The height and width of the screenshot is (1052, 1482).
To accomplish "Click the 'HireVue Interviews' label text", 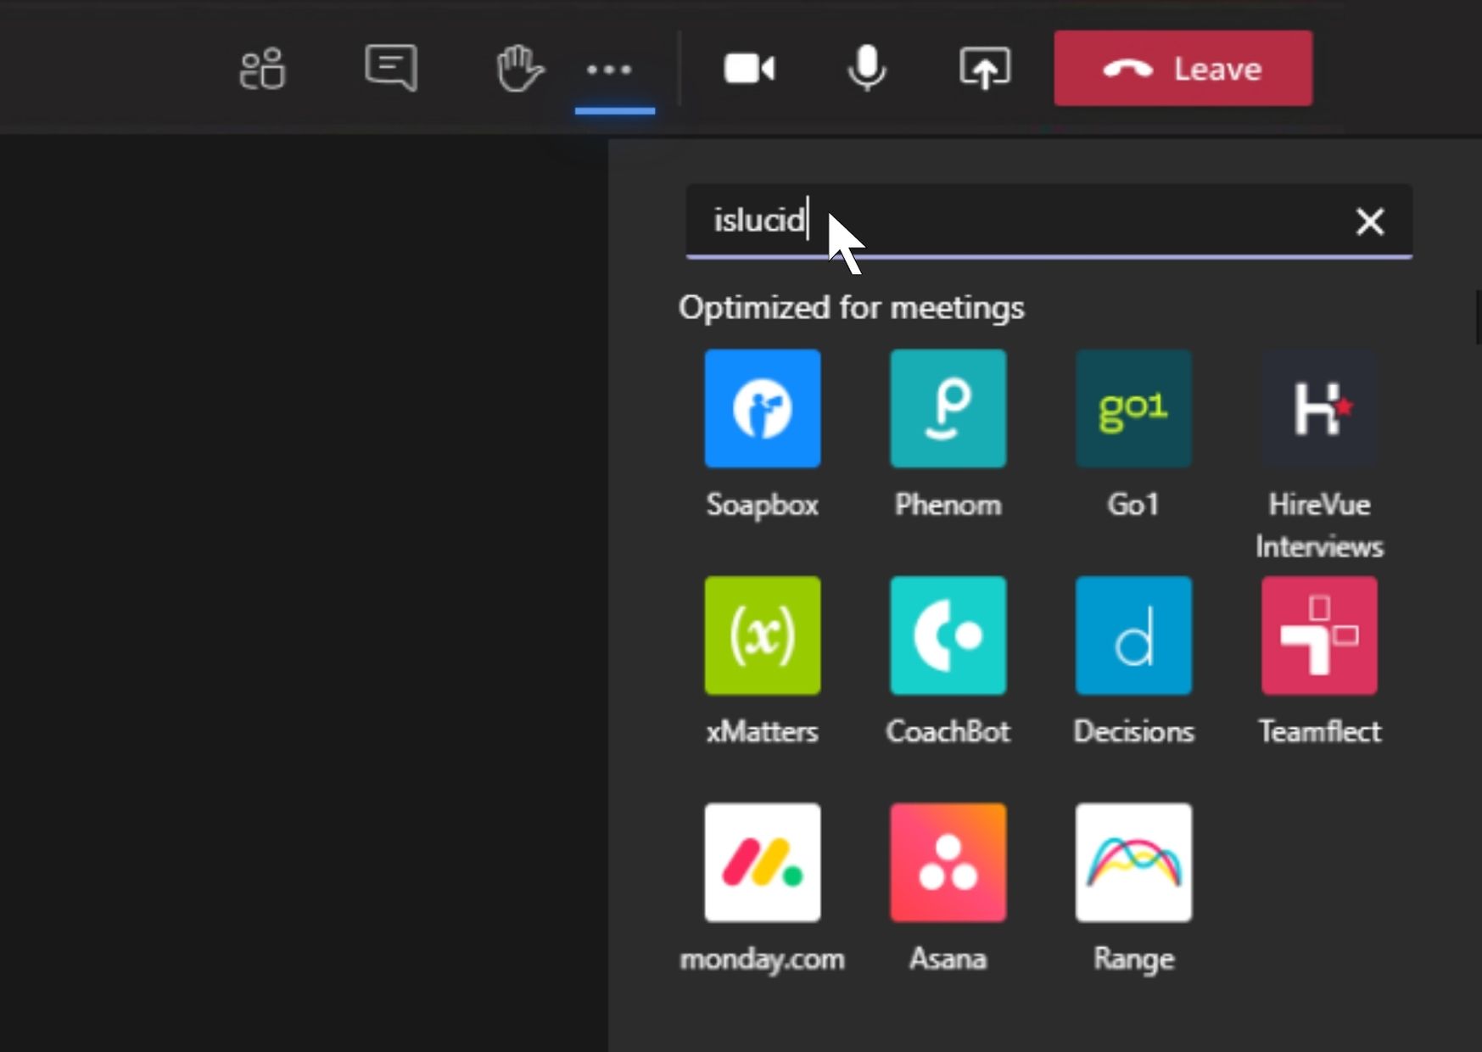I will pyautogui.click(x=1319, y=525).
